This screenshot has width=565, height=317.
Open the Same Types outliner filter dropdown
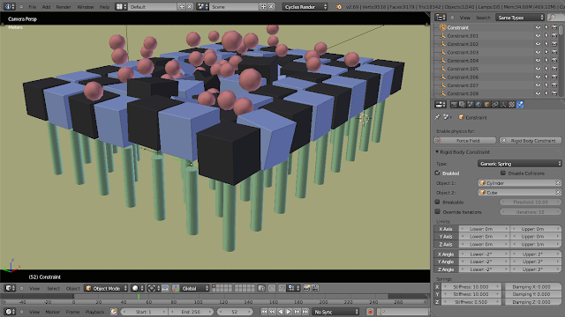(x=520, y=18)
